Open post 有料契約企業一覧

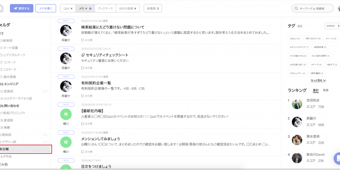pos(96,83)
